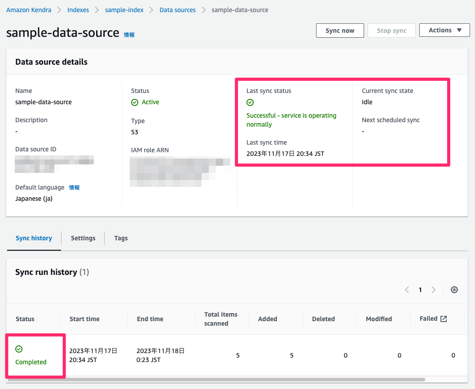
Task: Go to the previous sync history page
Action: [x=407, y=290]
